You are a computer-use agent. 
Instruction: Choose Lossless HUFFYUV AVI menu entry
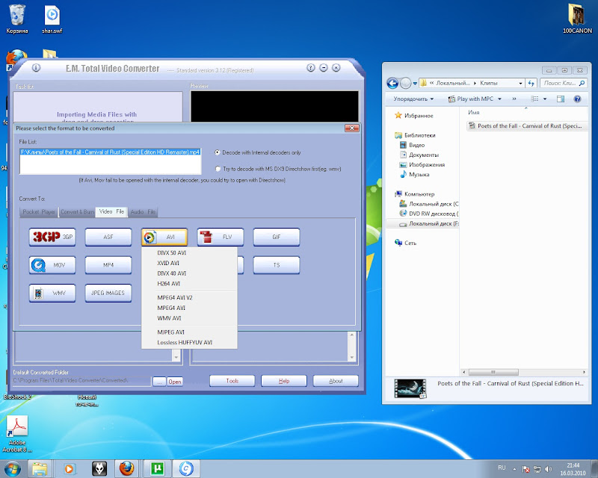(x=185, y=342)
